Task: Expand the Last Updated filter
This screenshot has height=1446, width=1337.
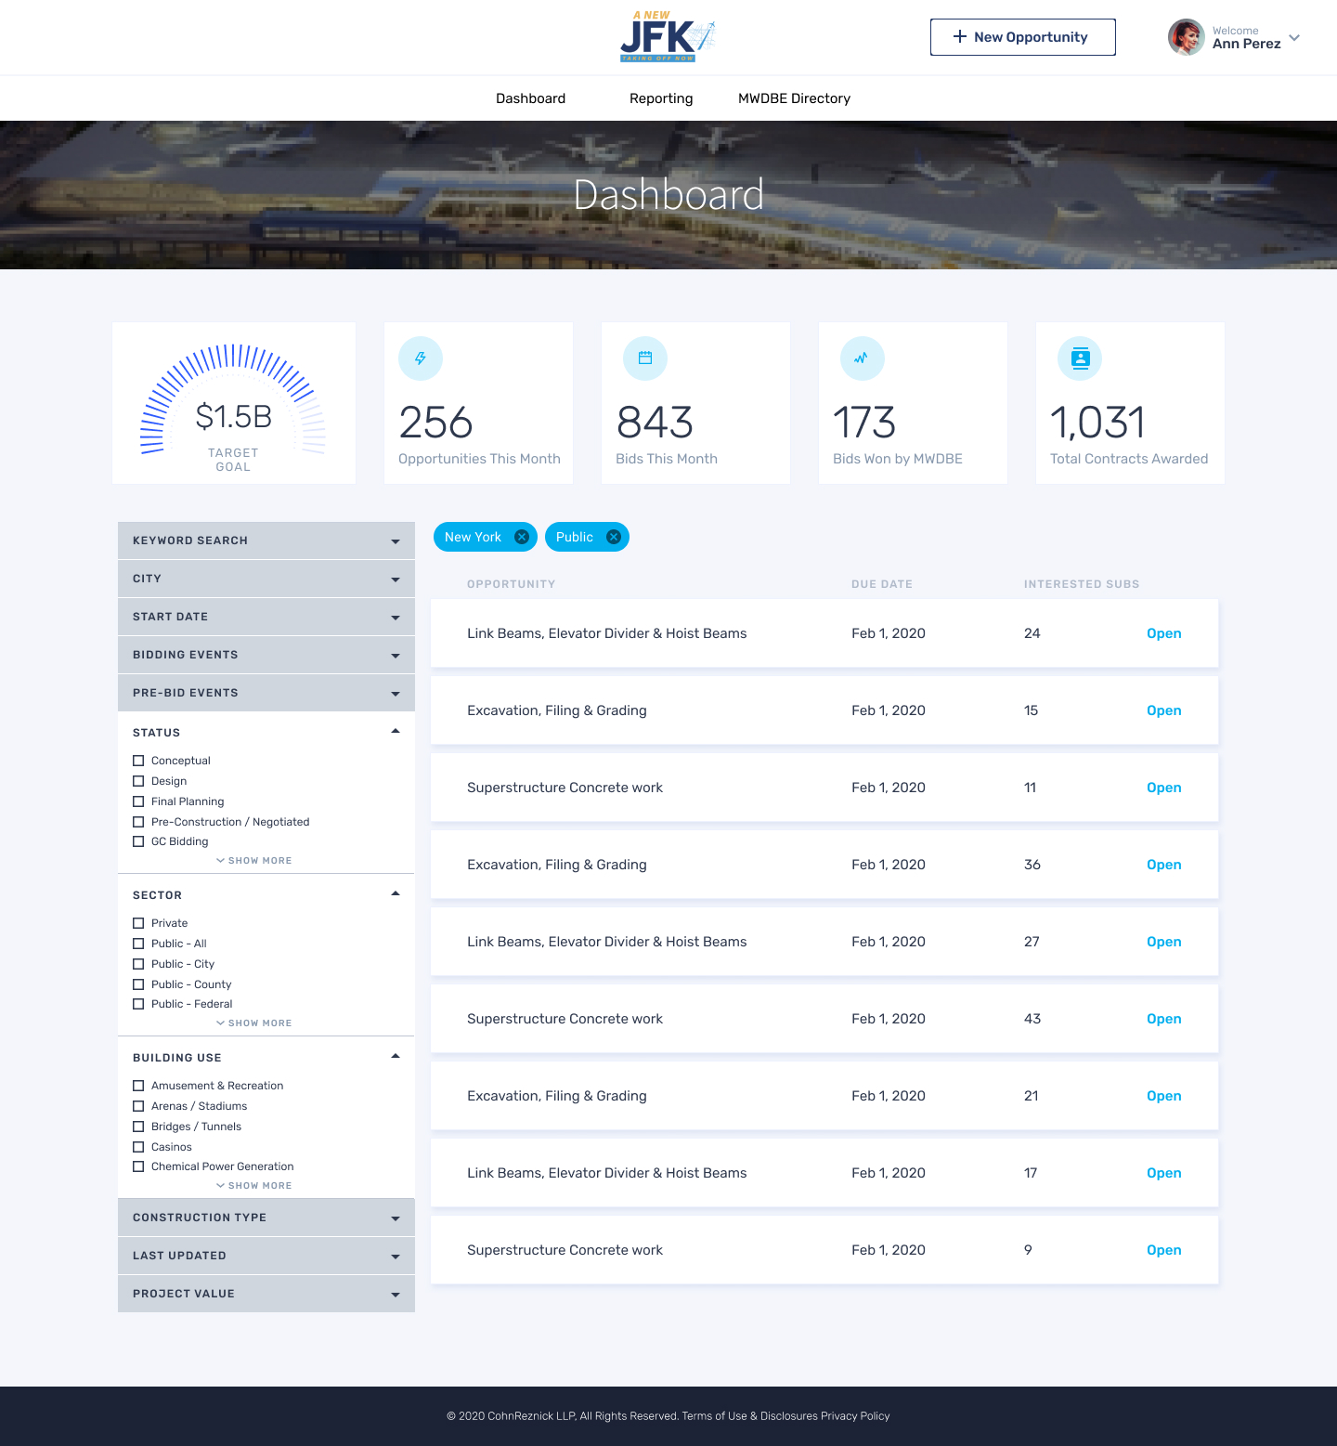Action: click(x=266, y=1256)
